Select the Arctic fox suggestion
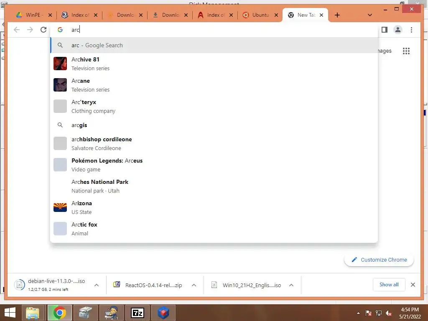 tap(214, 229)
